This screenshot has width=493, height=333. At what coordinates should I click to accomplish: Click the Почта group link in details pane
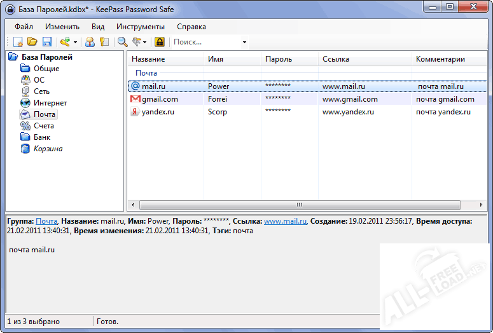[46, 221]
